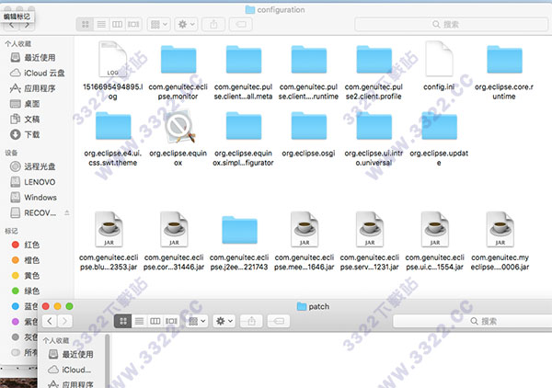Select the com.genuitec.eclipse.blu...2353.jar file
552x388 pixels.
[109, 229]
